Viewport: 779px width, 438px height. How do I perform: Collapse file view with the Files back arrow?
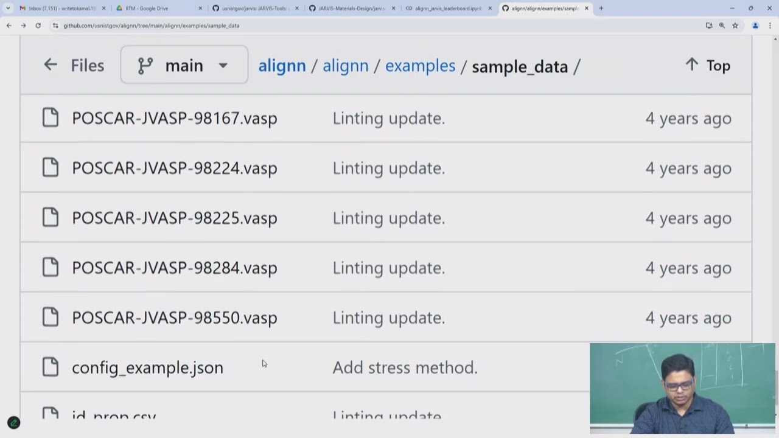51,65
